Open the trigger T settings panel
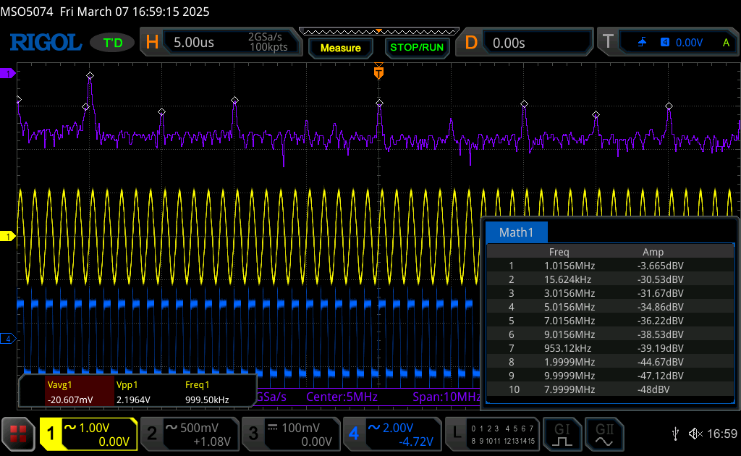Screen dimensions: 741x456 coord(667,43)
